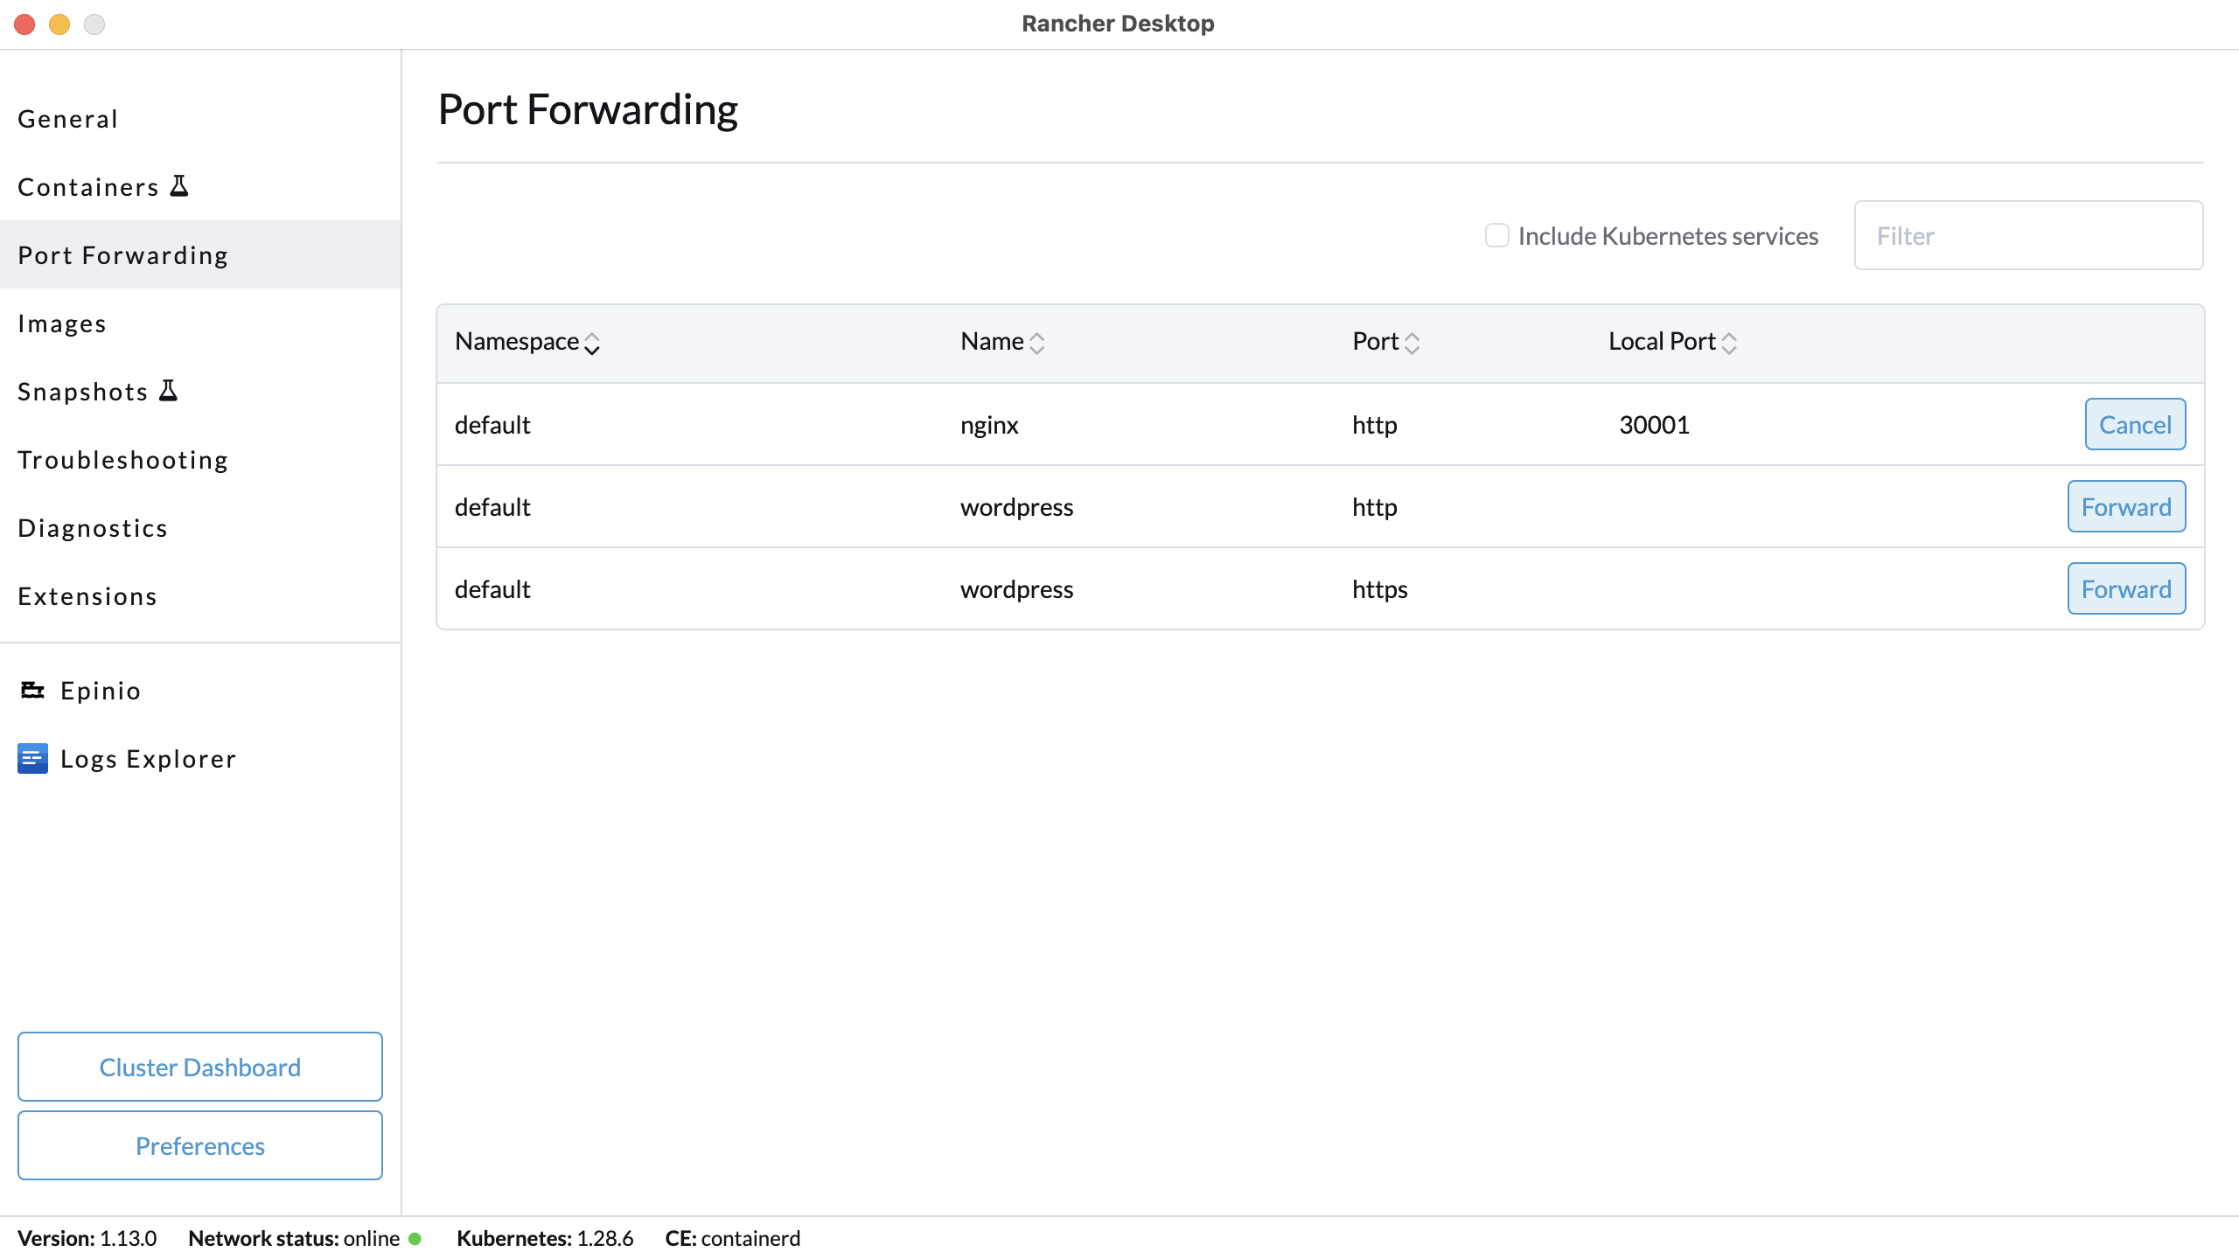
Task: Click wordpress name in the https row
Action: pyautogui.click(x=1016, y=589)
